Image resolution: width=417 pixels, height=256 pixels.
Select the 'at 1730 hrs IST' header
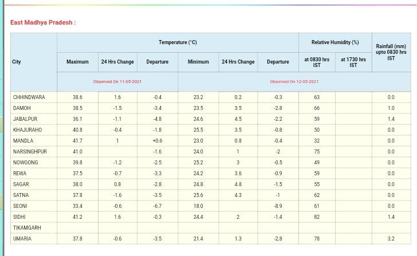353,62
